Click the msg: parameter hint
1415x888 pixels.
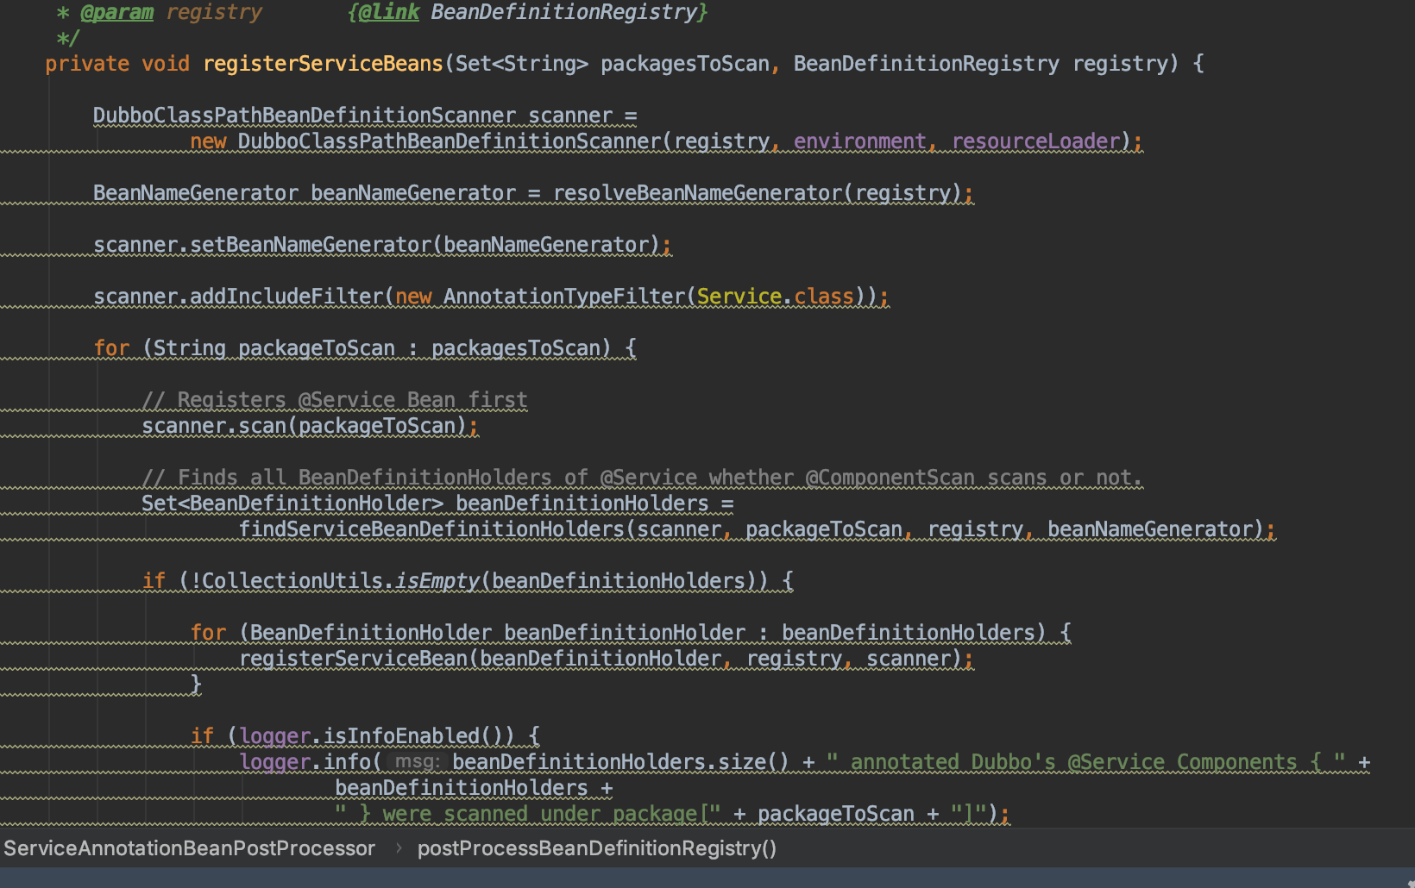[417, 762]
